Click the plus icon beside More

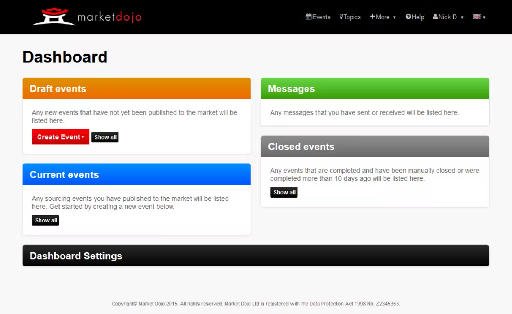coord(372,17)
